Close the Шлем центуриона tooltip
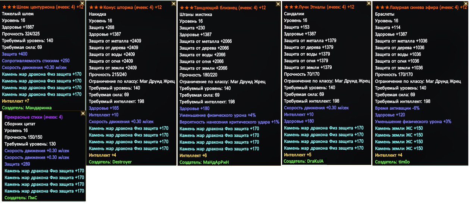 pyautogui.click(x=83, y=3)
